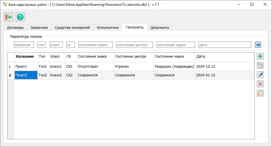Edit selected record with pencil icon
The image size is (272, 147).
[x=260, y=75]
